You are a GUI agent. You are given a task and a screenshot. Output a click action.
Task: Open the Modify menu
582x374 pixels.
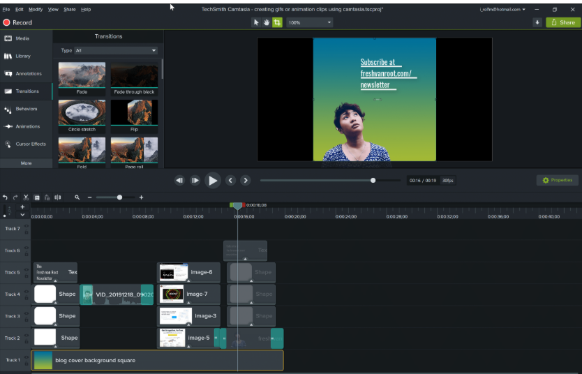(x=35, y=9)
